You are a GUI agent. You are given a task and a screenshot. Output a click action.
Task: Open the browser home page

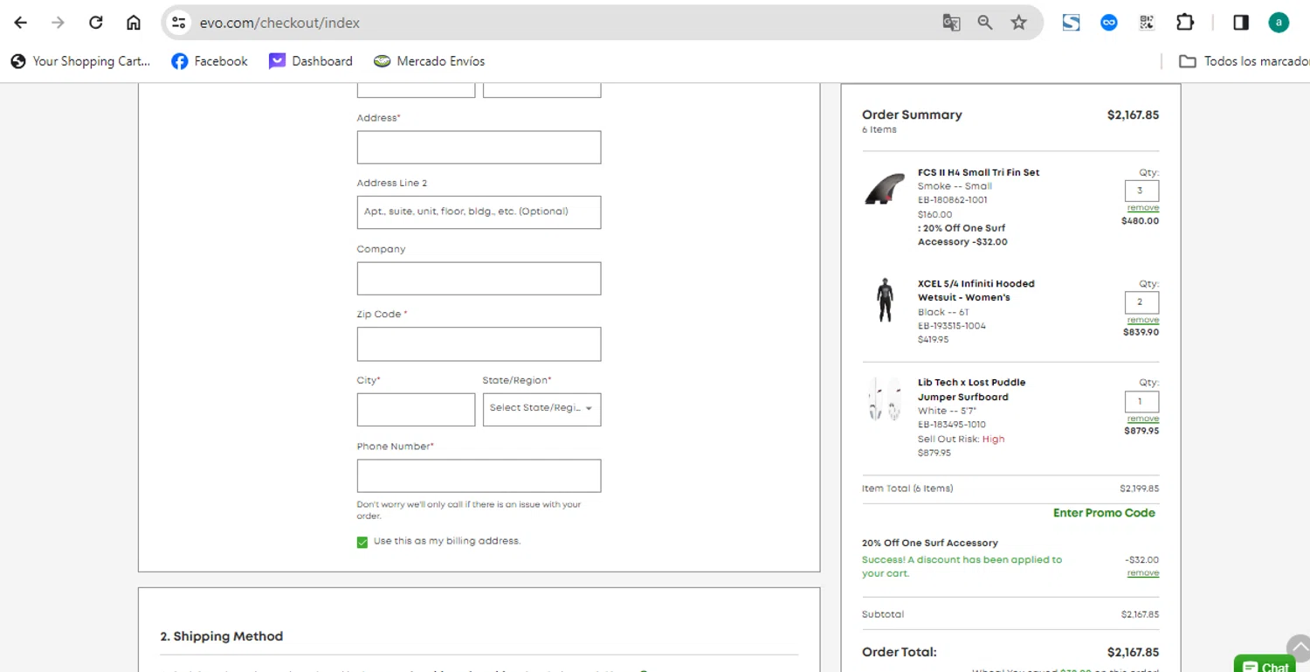pos(134,23)
